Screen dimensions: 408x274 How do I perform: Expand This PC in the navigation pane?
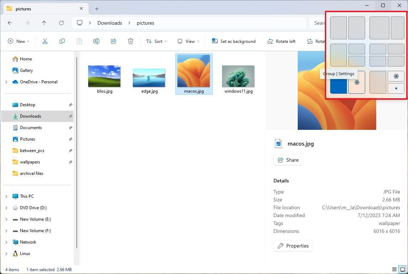click(x=6, y=196)
